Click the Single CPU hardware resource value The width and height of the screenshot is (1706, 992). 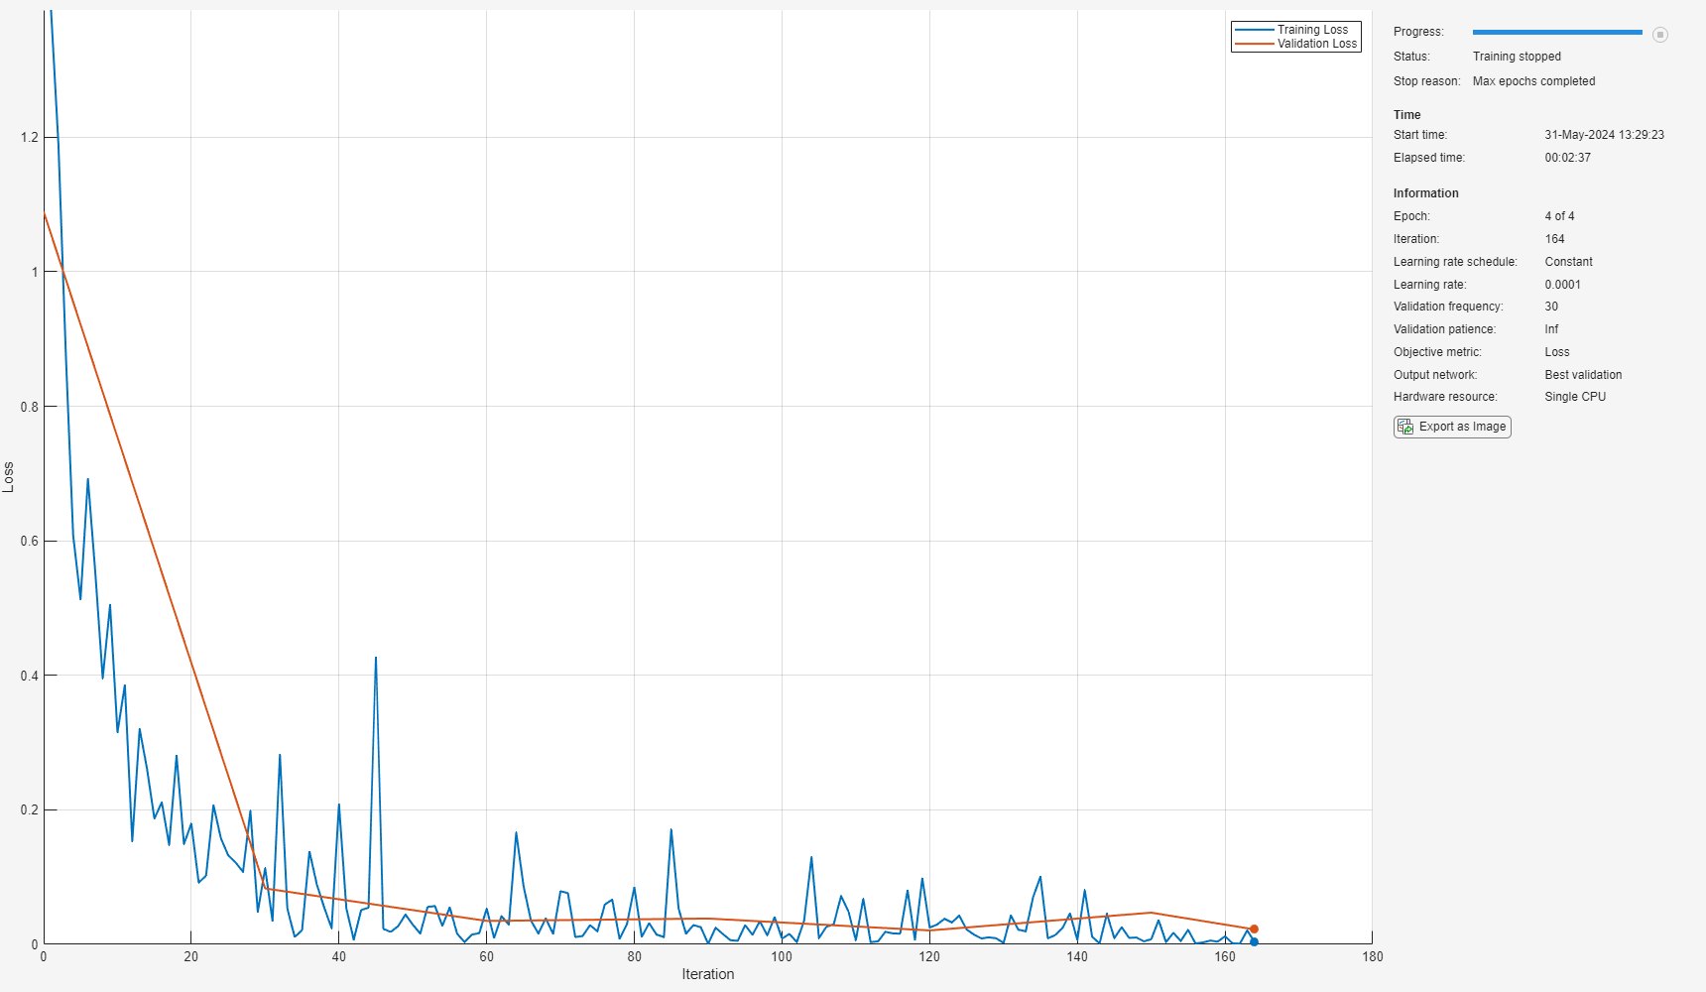(1575, 397)
